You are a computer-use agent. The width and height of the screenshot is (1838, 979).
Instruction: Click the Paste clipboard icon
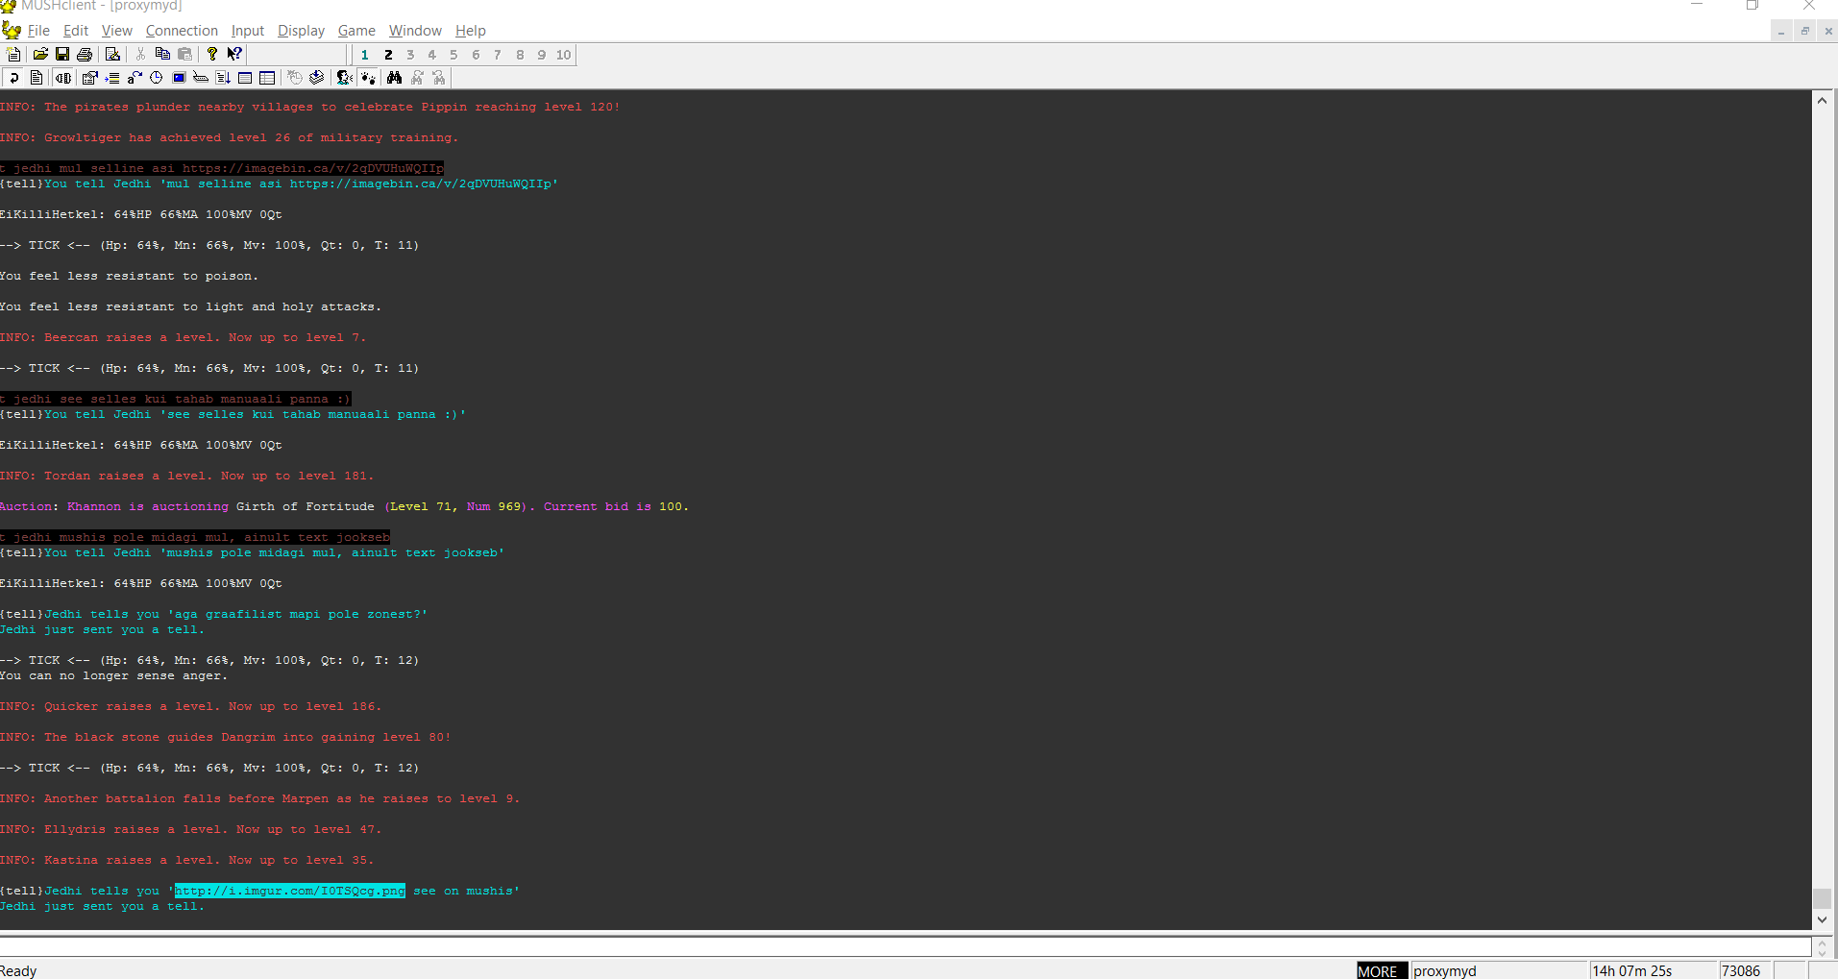pyautogui.click(x=184, y=55)
